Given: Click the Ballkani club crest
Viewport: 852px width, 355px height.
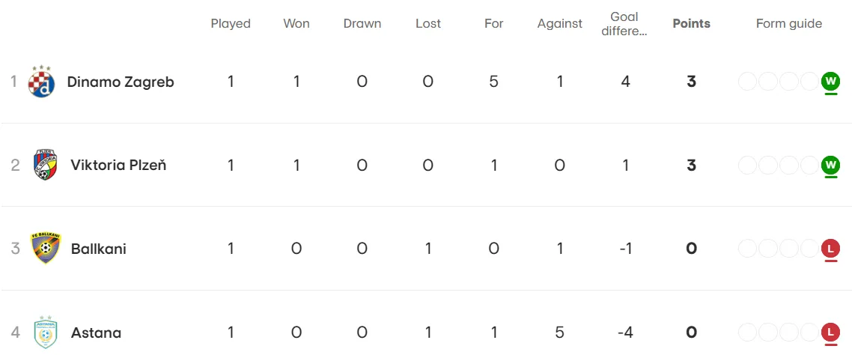Looking at the screenshot, I should (46, 249).
